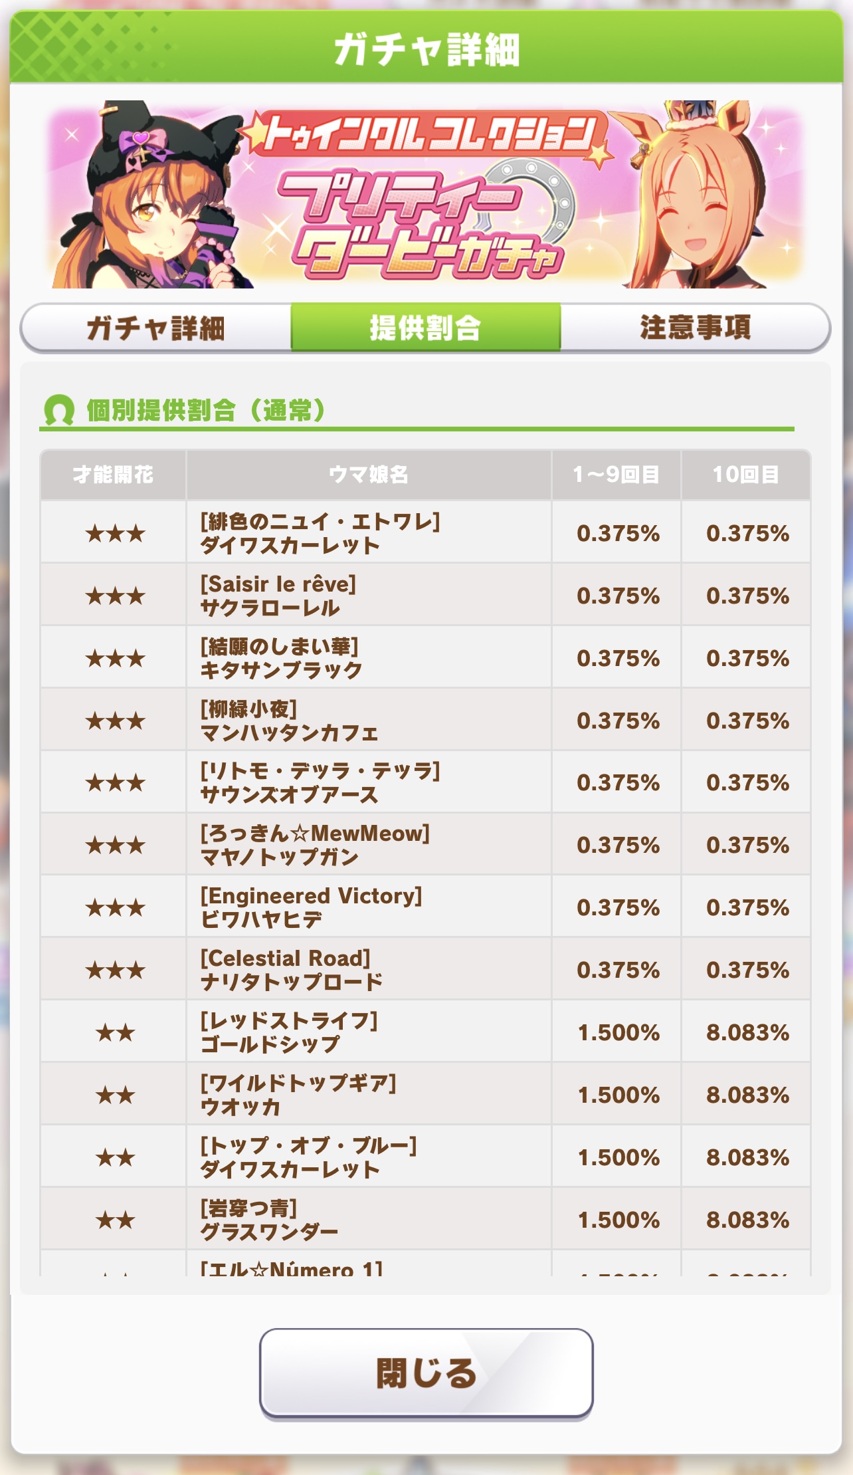Screen dimensions: 853x1475
Task: Click the two-star icon in ゴールドシップ row
Action: [x=115, y=1032]
